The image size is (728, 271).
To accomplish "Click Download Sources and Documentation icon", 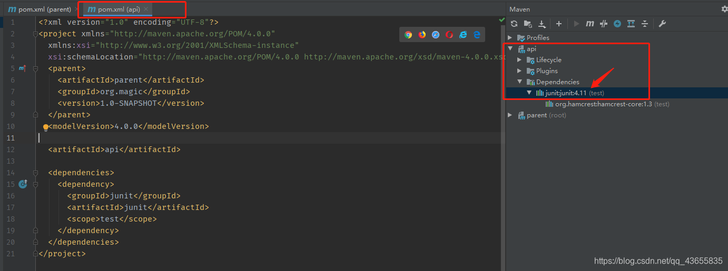I will tap(542, 24).
